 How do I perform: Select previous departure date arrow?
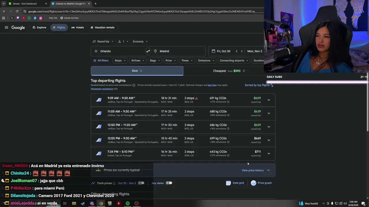[236, 51]
